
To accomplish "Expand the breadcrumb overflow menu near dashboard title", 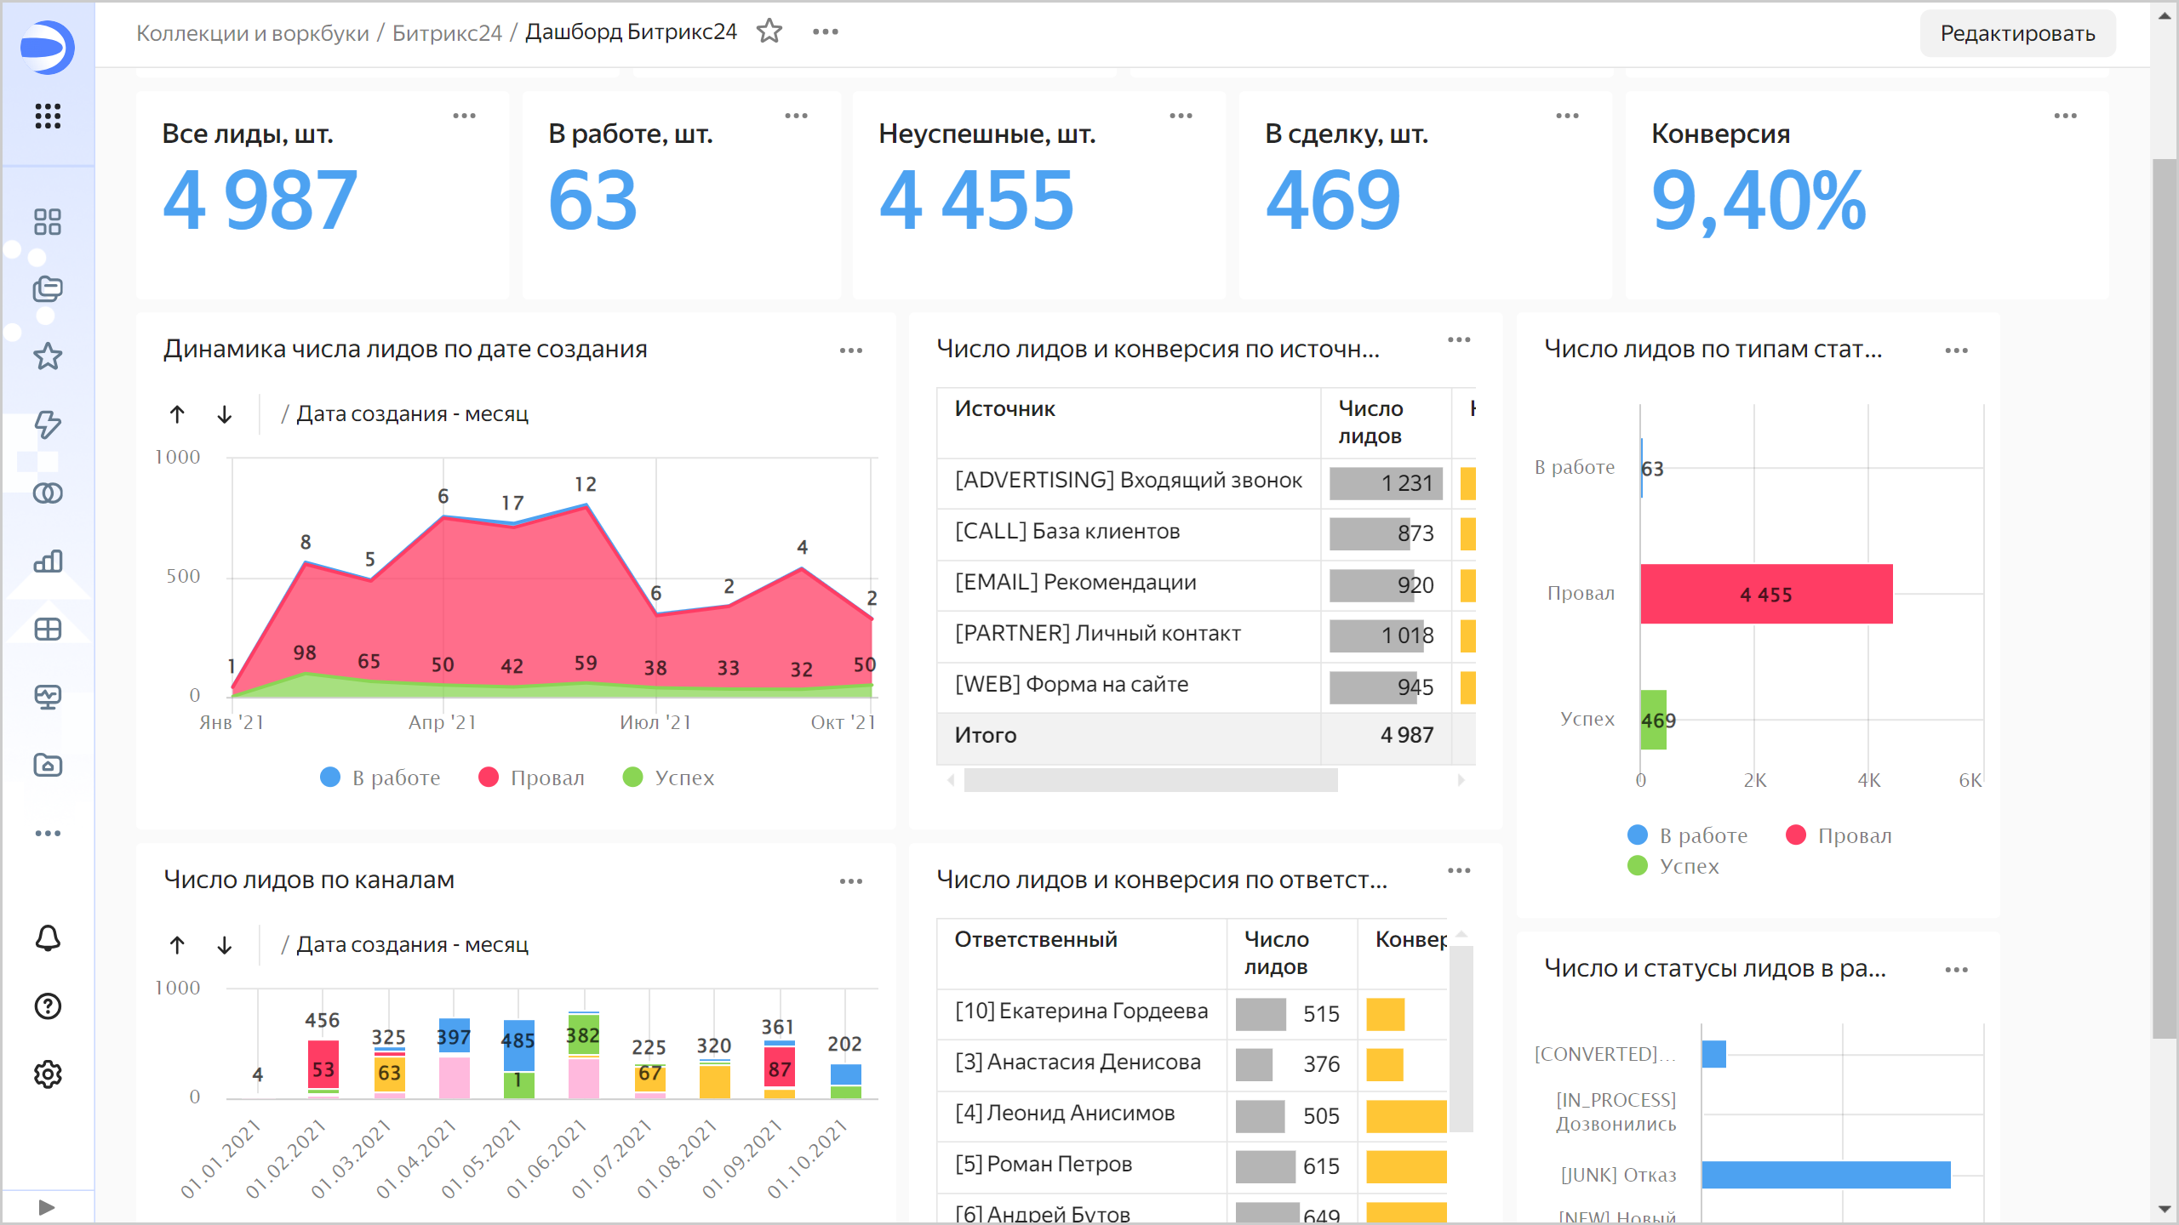I will click(x=824, y=31).
